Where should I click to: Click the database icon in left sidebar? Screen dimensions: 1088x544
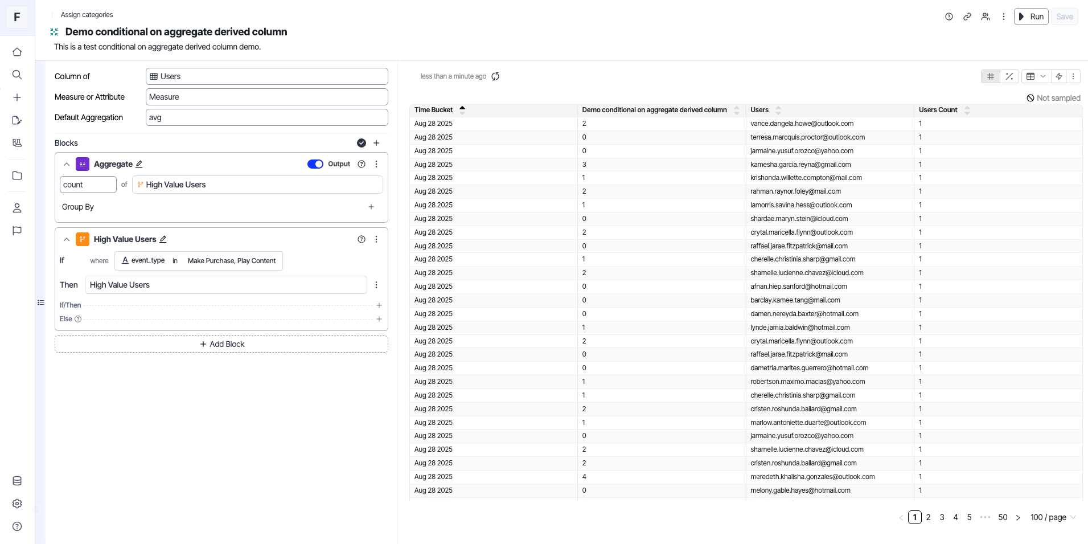[17, 481]
